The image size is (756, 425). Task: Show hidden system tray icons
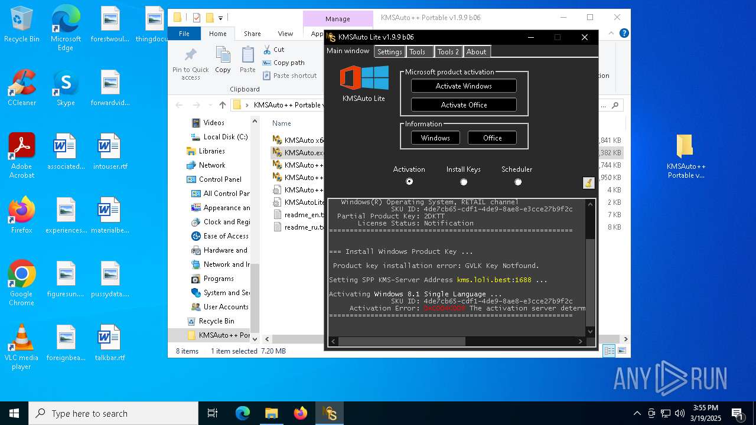[x=637, y=413]
